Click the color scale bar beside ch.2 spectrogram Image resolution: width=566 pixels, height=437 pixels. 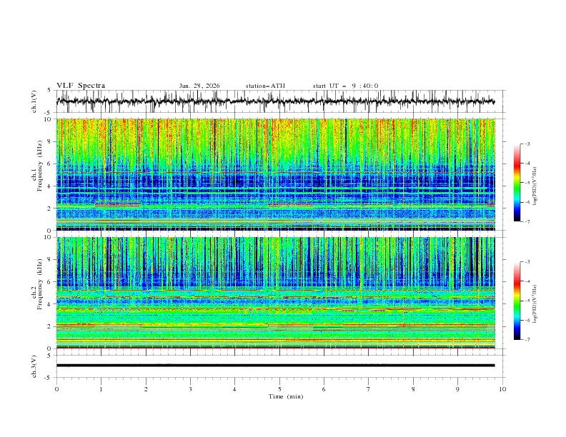click(x=517, y=301)
